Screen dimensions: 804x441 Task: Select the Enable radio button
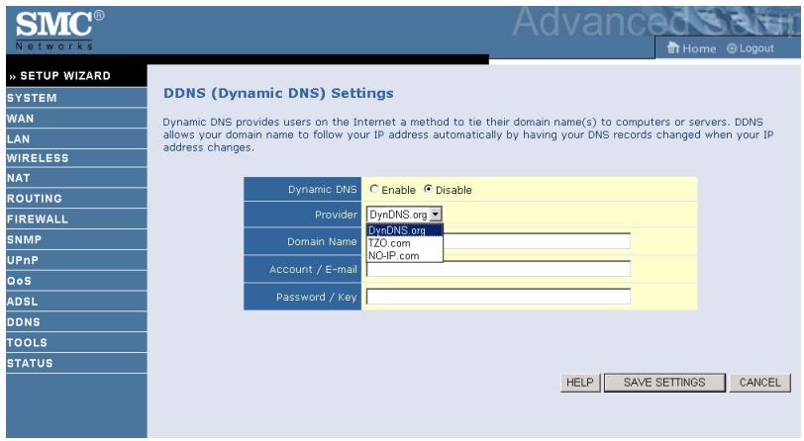(x=374, y=189)
